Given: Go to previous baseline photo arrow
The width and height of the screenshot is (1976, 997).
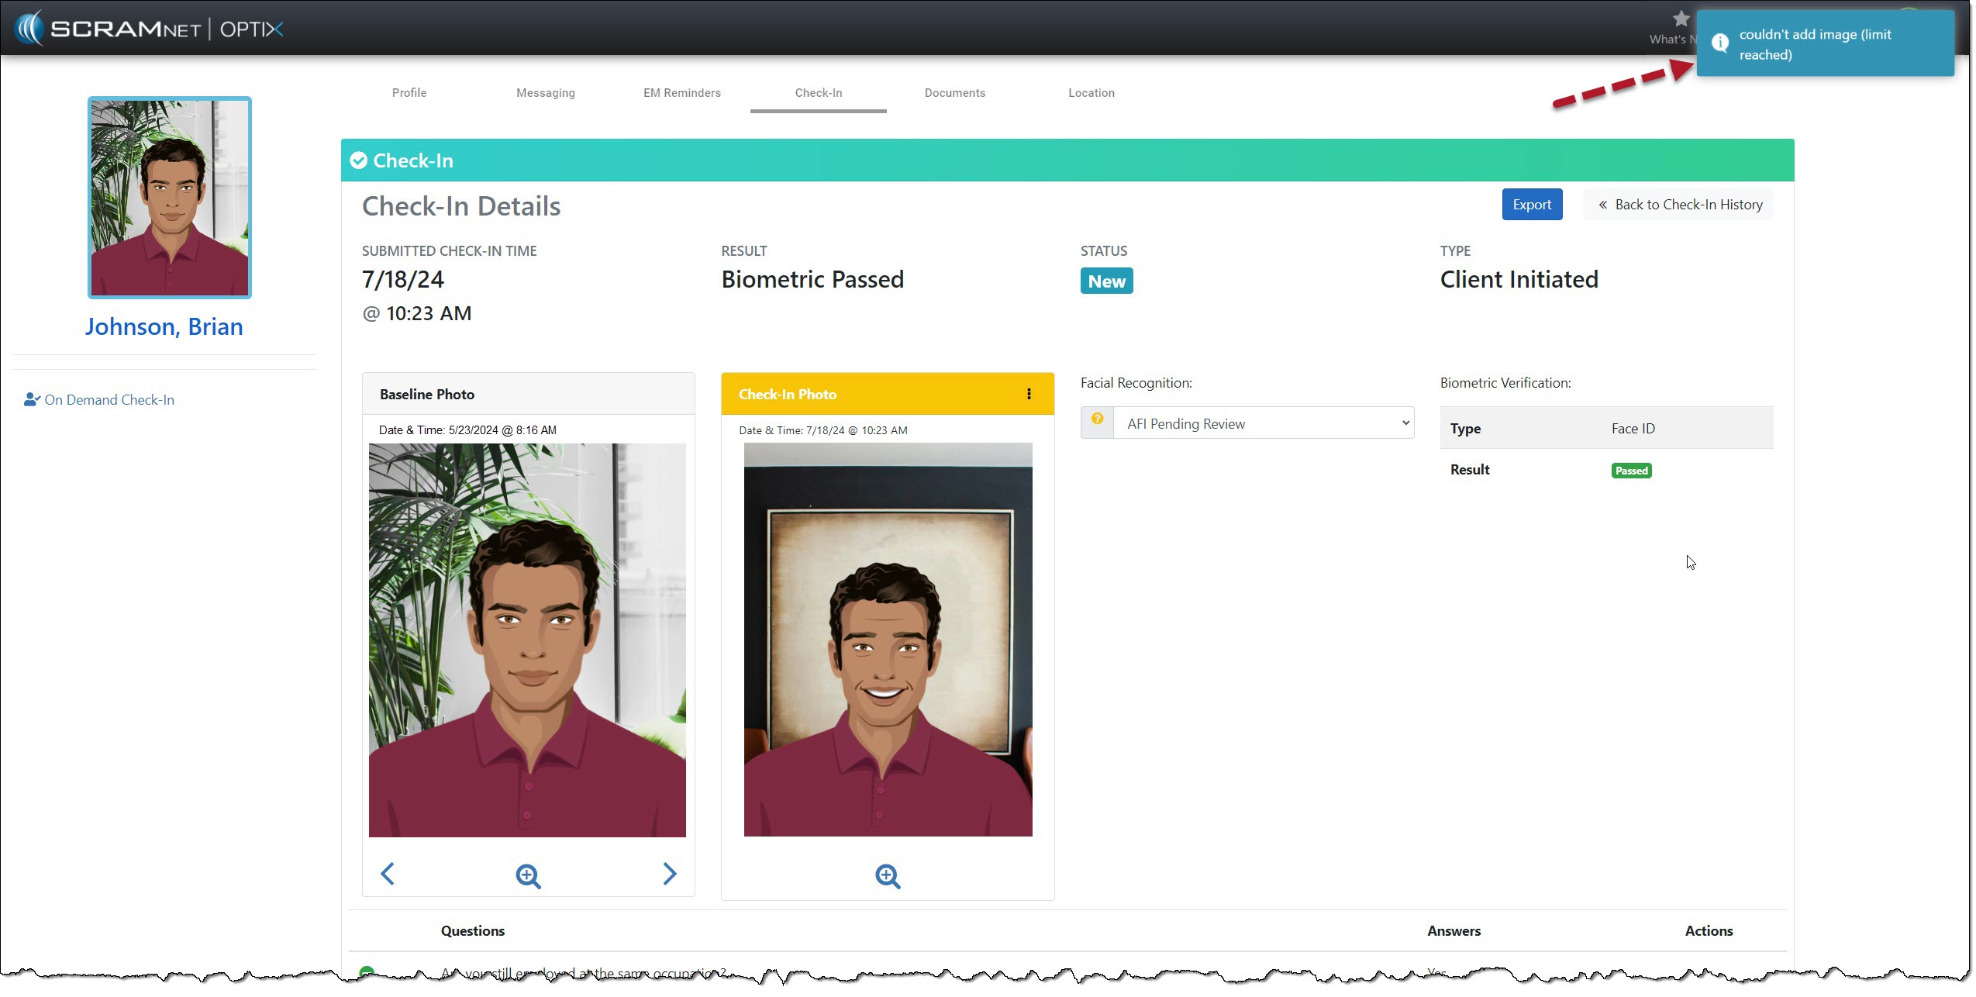Looking at the screenshot, I should [x=388, y=874].
